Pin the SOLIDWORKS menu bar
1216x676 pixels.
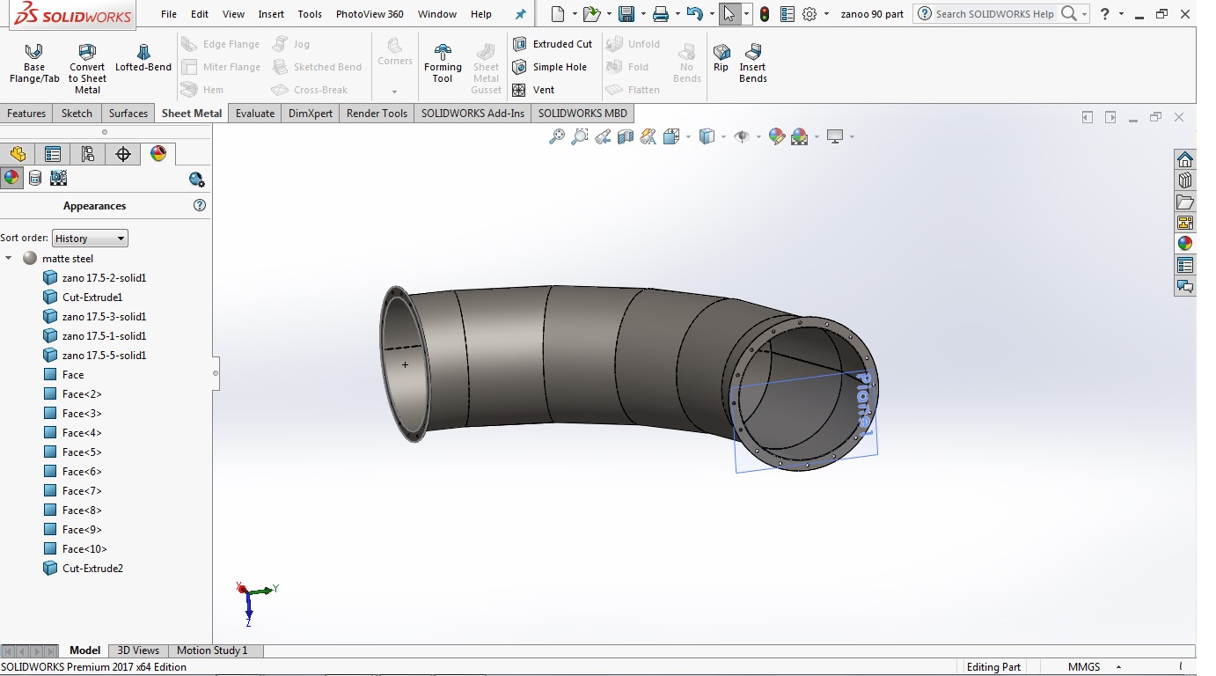click(521, 14)
